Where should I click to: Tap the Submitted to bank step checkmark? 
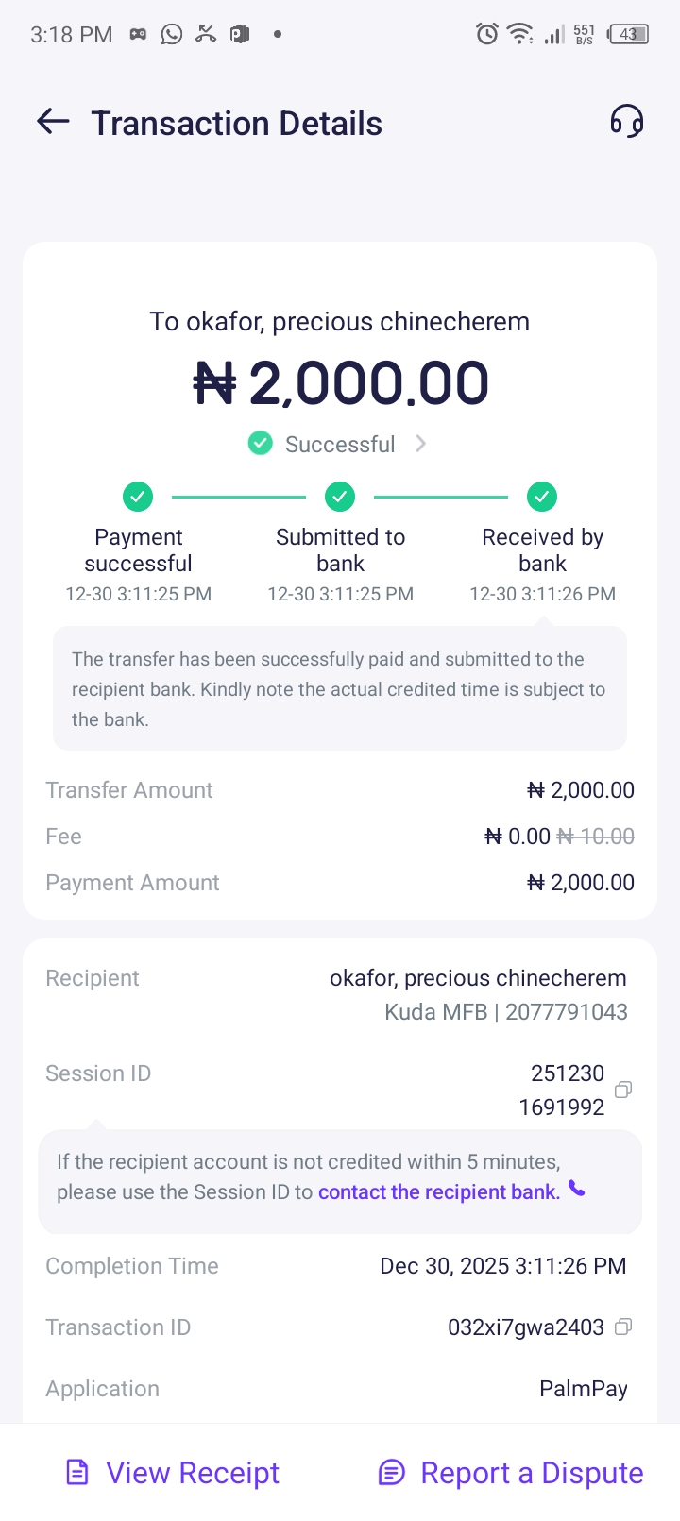[x=340, y=496]
